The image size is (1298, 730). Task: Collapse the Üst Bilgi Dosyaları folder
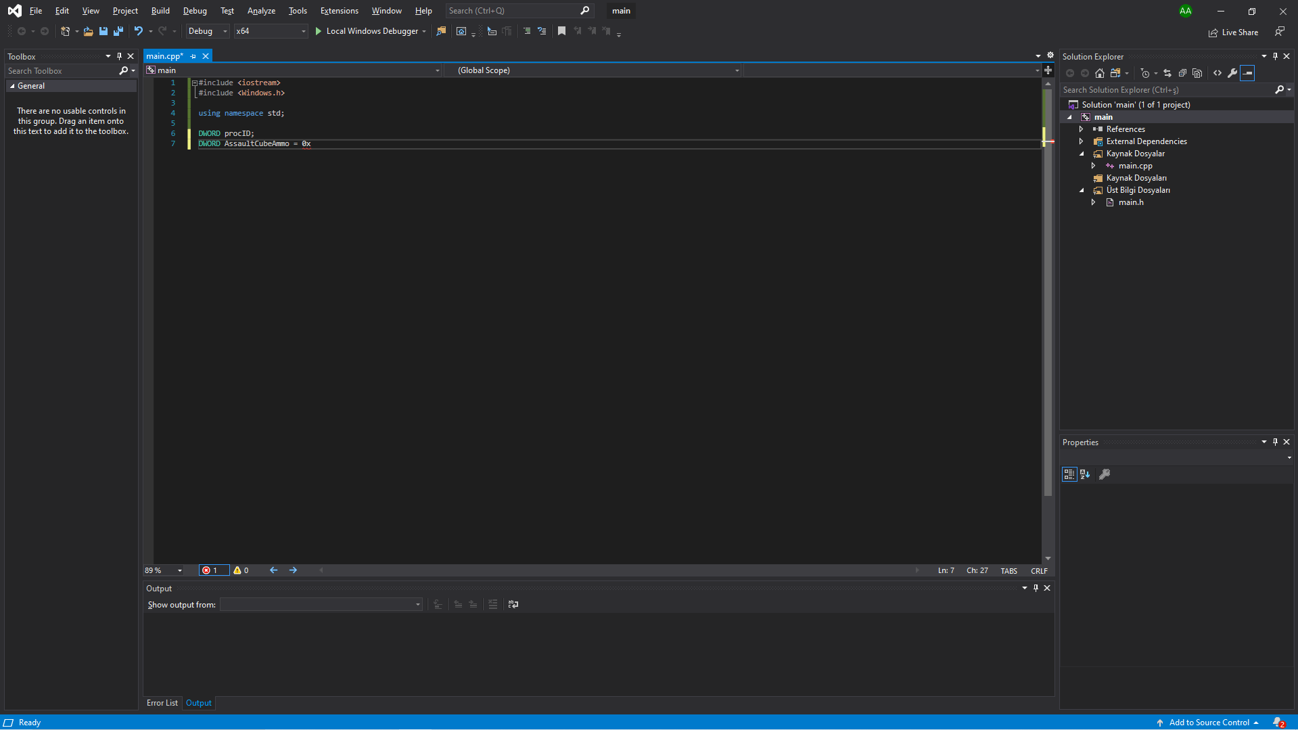coord(1081,190)
